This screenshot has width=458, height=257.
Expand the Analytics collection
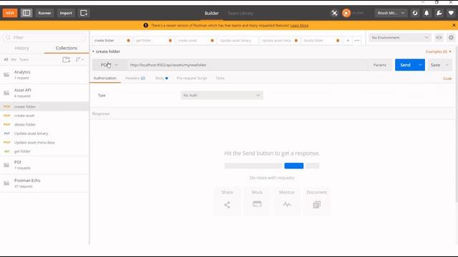pyautogui.click(x=44, y=74)
